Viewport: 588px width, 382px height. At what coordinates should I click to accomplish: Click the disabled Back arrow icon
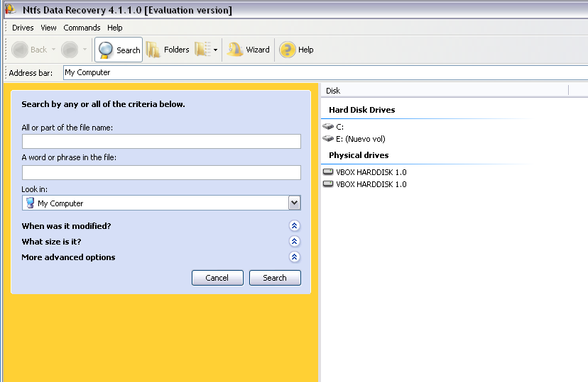pos(20,50)
